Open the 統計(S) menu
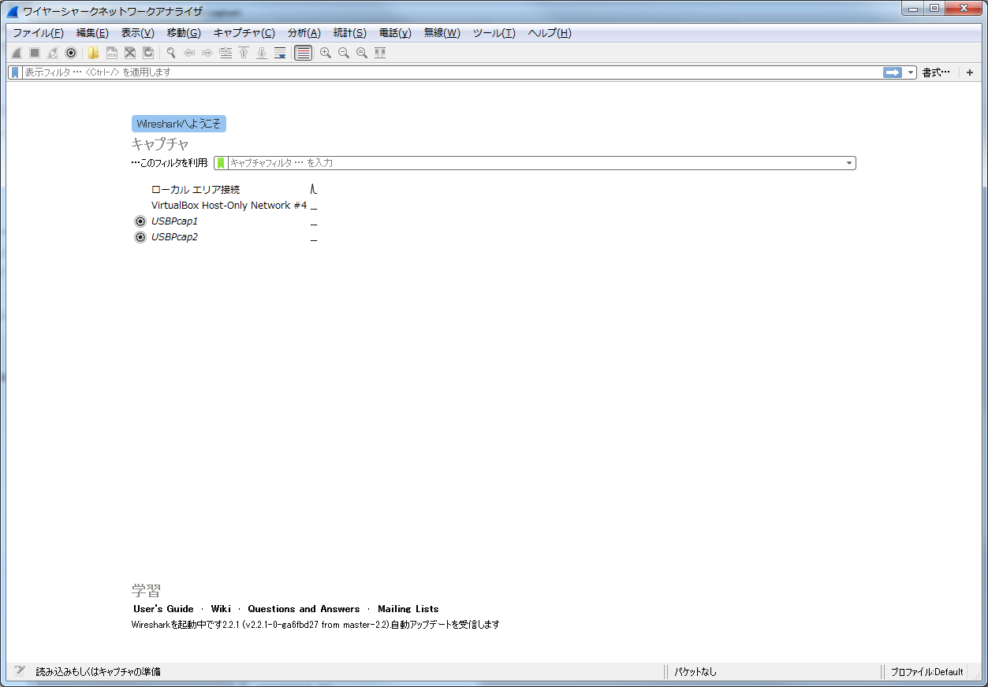The height and width of the screenshot is (687, 988). [350, 33]
